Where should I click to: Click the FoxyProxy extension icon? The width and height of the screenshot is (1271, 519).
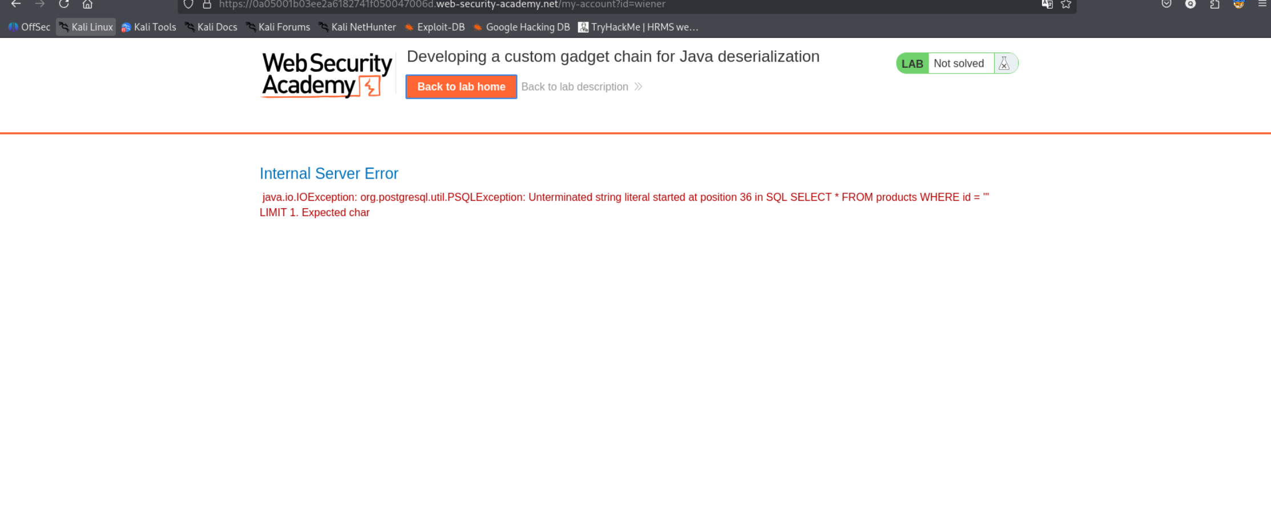pos(1238,4)
